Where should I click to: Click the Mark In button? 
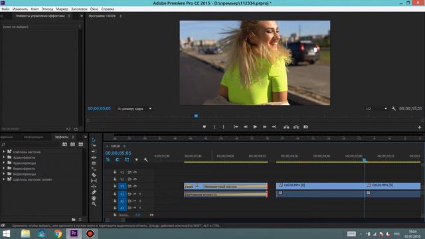point(214,127)
